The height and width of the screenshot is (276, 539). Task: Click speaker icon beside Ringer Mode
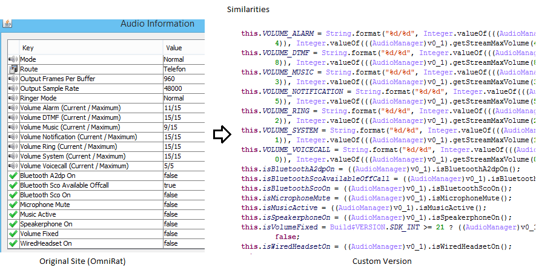pyautogui.click(x=13, y=99)
